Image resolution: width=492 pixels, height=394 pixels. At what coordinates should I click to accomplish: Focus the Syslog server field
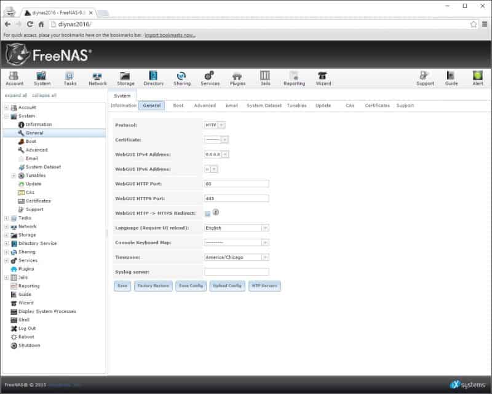pyautogui.click(x=237, y=272)
